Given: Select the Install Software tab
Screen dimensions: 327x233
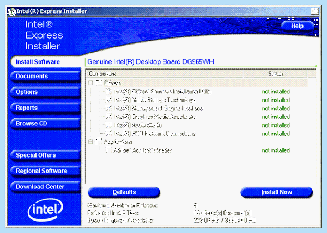Looking at the screenshot, I should pos(46,62).
